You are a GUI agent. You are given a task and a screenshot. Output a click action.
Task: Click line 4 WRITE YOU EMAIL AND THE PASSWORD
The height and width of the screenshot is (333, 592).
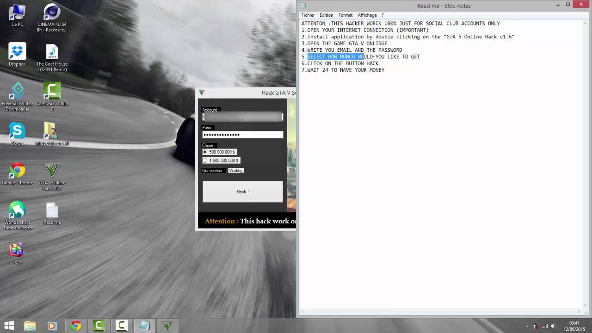click(x=352, y=50)
